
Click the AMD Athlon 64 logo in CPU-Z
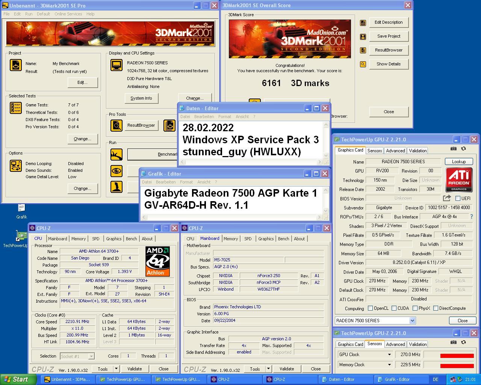pyautogui.click(x=157, y=261)
